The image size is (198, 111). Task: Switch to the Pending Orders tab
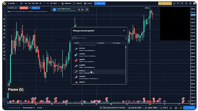[x=29, y=108]
